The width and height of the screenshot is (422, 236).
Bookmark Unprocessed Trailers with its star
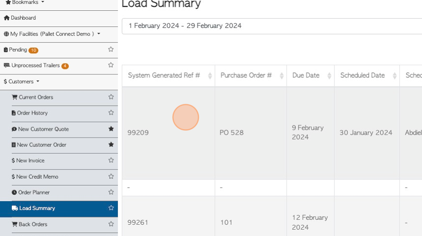(110, 65)
